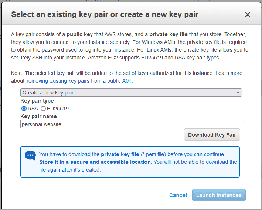Click the Launch Instances button
The image size is (262, 210).
[x=219, y=195]
